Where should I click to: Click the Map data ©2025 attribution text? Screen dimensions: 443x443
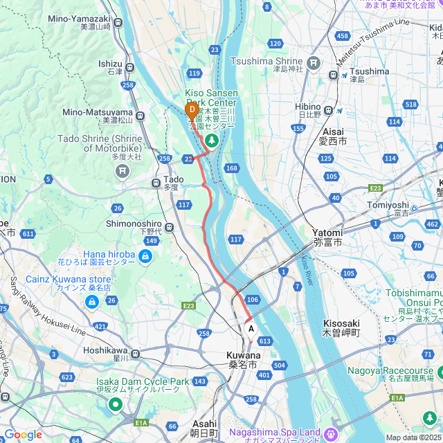point(414,437)
